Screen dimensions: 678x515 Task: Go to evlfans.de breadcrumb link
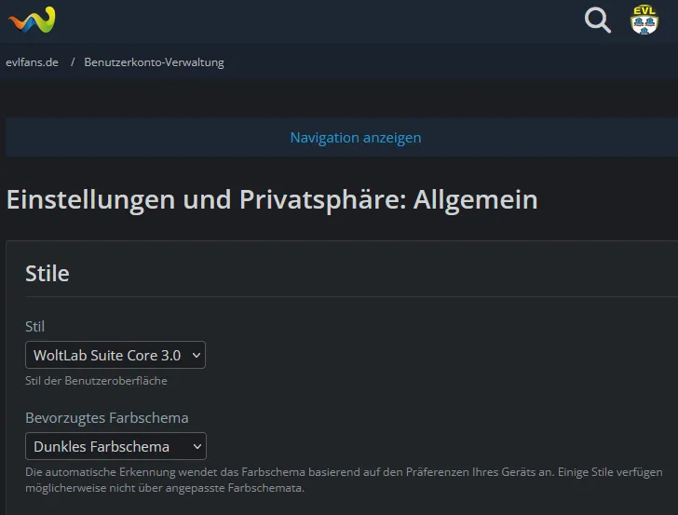coord(32,62)
